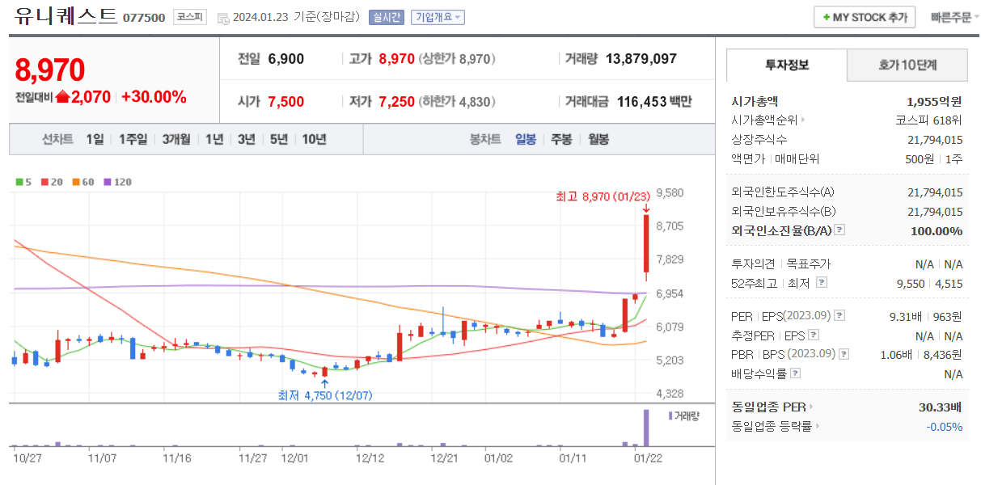Select the 5년 line chart period
This screenshot has height=485, width=981.
click(x=279, y=139)
